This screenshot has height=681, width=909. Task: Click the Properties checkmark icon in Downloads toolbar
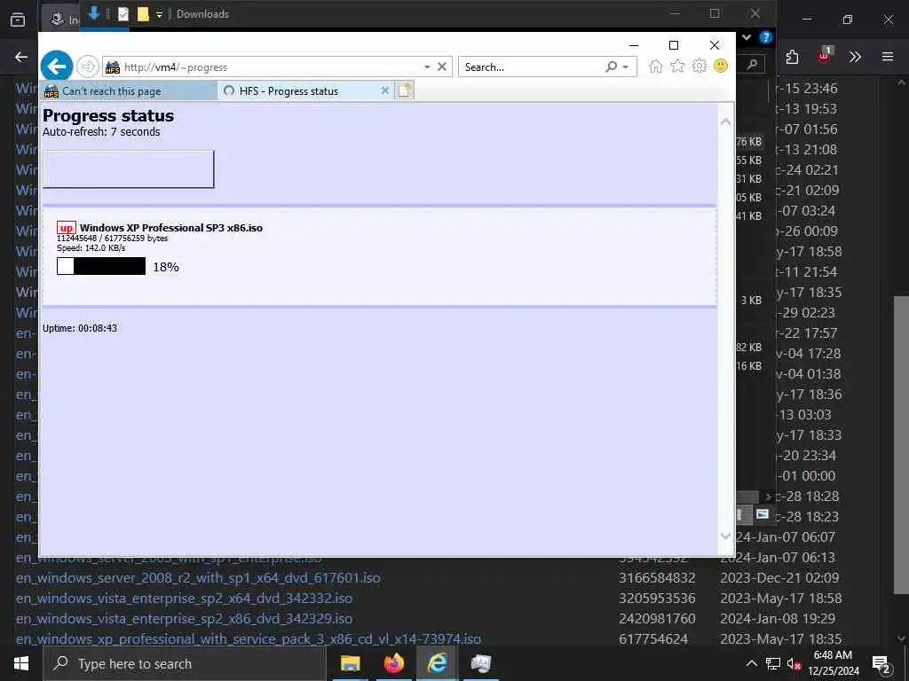pyautogui.click(x=123, y=14)
